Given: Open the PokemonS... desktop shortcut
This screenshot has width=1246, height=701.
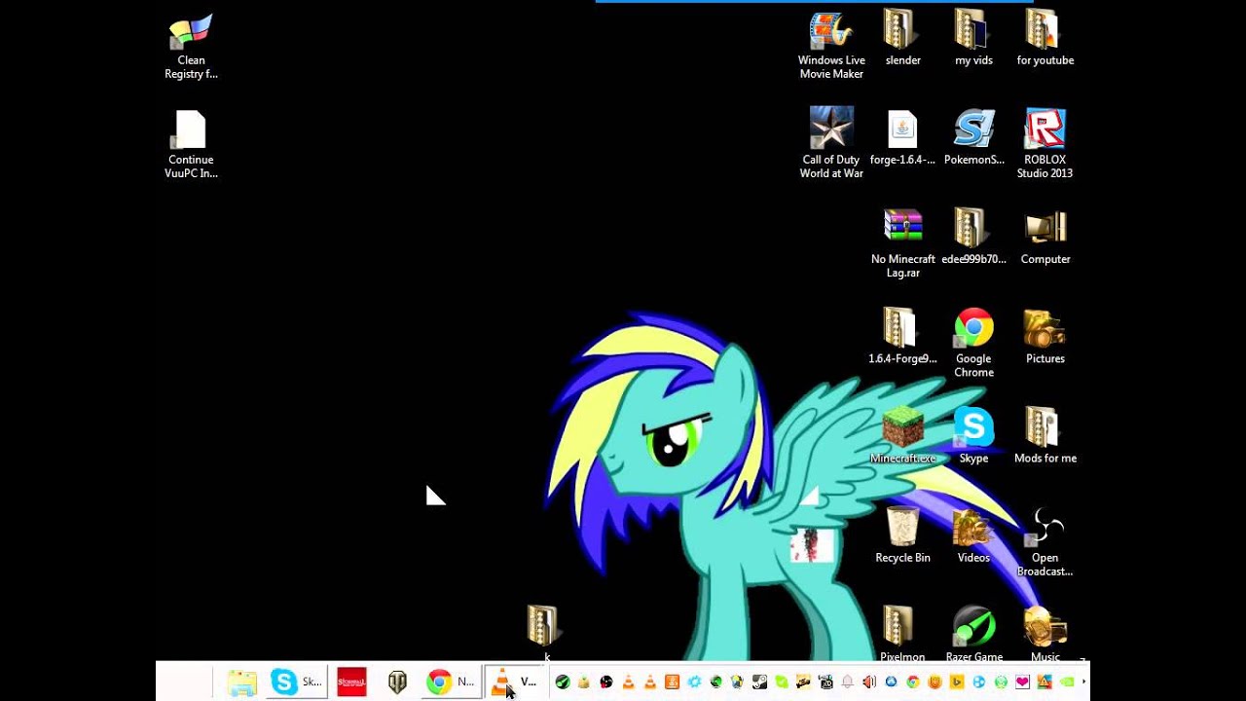Looking at the screenshot, I should [x=973, y=138].
